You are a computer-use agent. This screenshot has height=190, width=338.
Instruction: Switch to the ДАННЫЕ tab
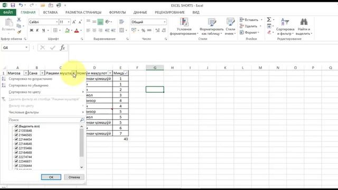point(140,12)
